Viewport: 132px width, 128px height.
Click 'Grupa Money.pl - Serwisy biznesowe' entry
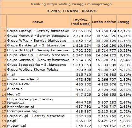(x=38, y=36)
